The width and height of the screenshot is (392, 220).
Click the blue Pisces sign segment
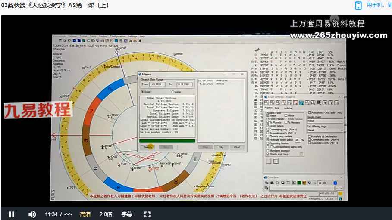pos(118,186)
